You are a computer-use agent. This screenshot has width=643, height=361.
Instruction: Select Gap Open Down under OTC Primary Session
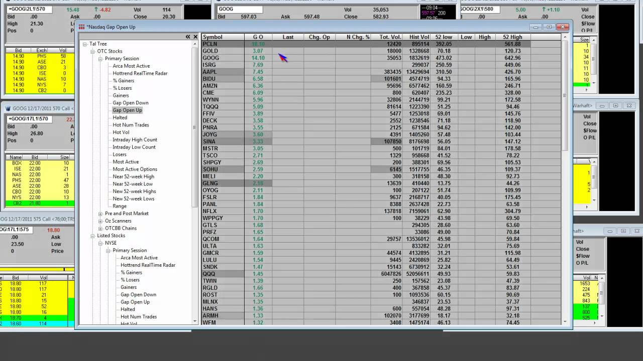[131, 103]
